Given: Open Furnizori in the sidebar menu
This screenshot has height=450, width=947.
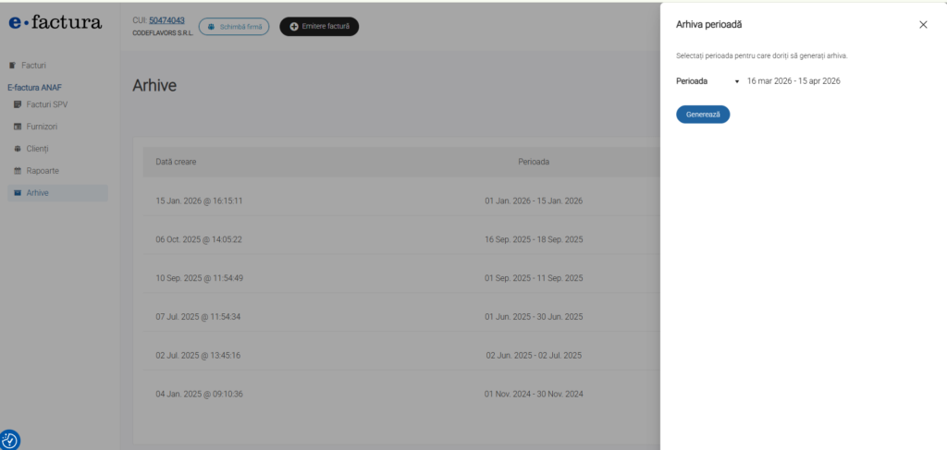Looking at the screenshot, I should tap(44, 127).
